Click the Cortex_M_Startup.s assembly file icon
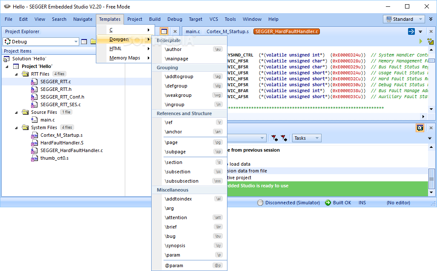The image size is (437, 271). coord(34,135)
